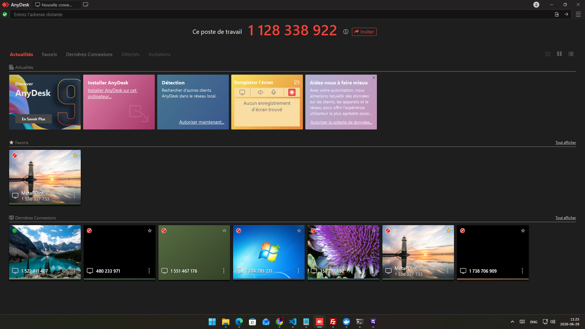Open options menu for MetaPOint recent tile
This screenshot has width=585, height=329.
coord(448,271)
